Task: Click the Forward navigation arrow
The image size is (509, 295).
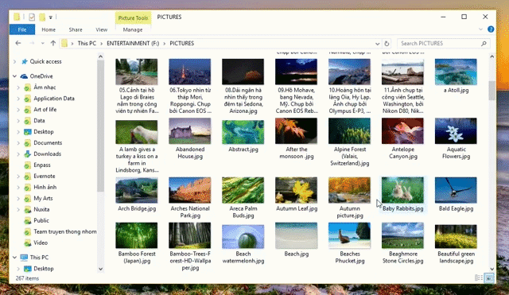Action: coord(32,43)
